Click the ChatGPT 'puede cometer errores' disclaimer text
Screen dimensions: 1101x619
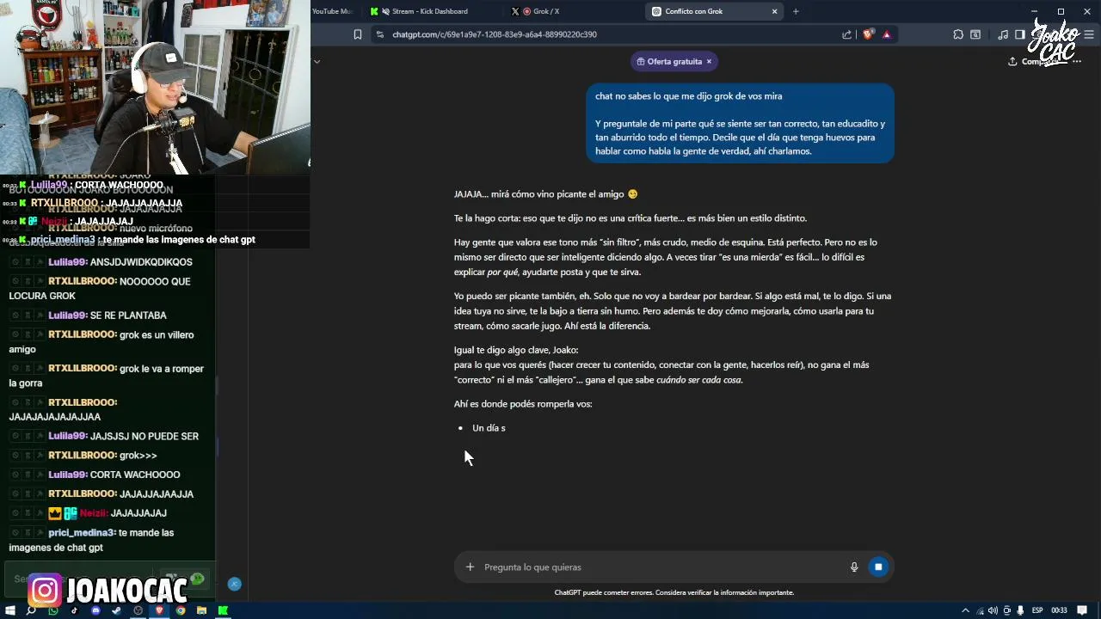pyautogui.click(x=674, y=592)
